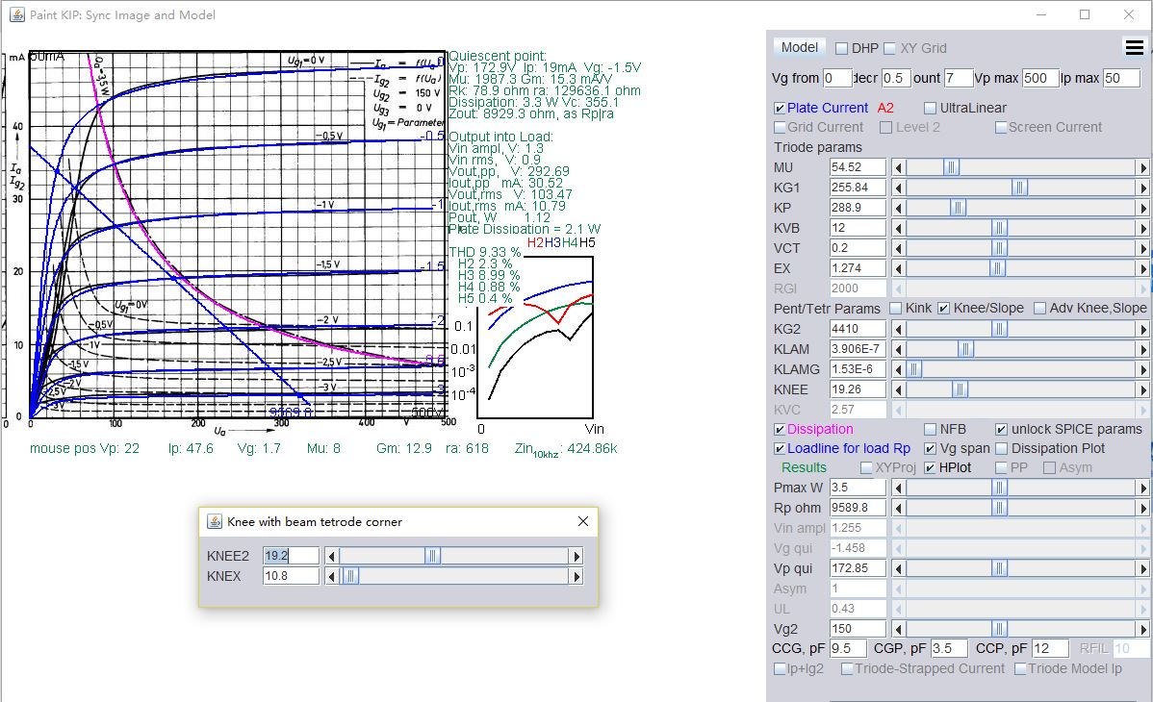This screenshot has width=1153, height=702.
Task: Click the MU slider left arrow
Action: point(899,167)
